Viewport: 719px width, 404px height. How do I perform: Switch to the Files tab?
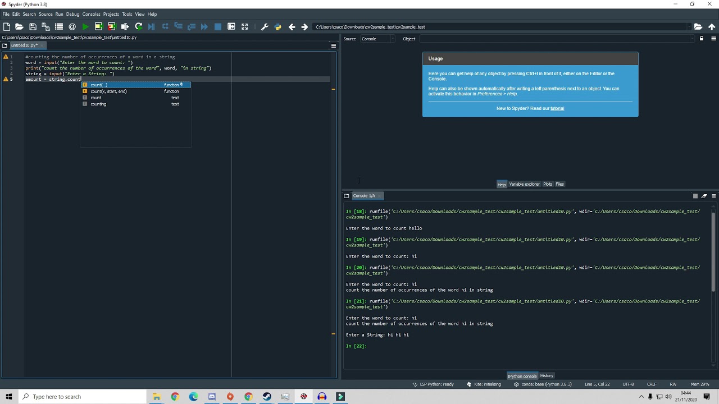tap(559, 184)
